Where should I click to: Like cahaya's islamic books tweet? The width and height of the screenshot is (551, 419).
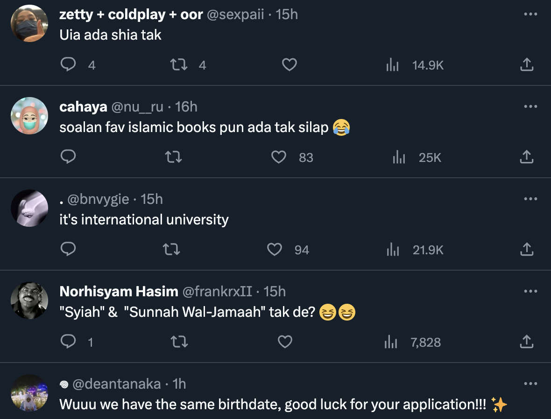(x=279, y=157)
